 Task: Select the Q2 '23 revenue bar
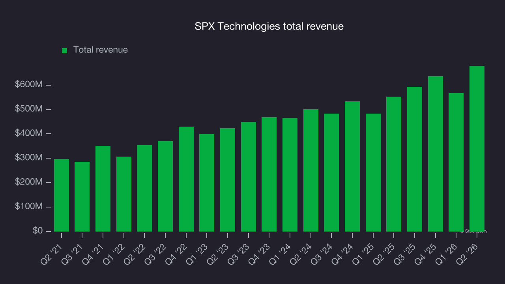point(228,180)
